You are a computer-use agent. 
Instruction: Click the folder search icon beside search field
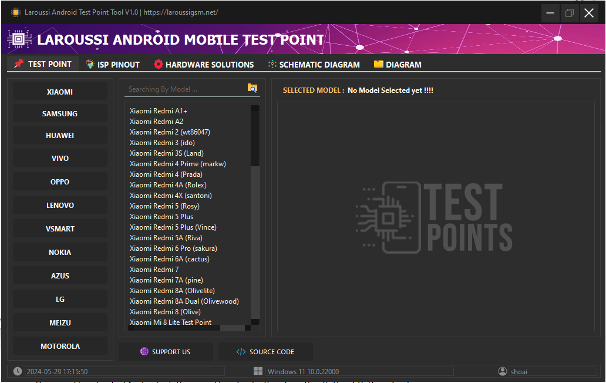click(x=252, y=88)
